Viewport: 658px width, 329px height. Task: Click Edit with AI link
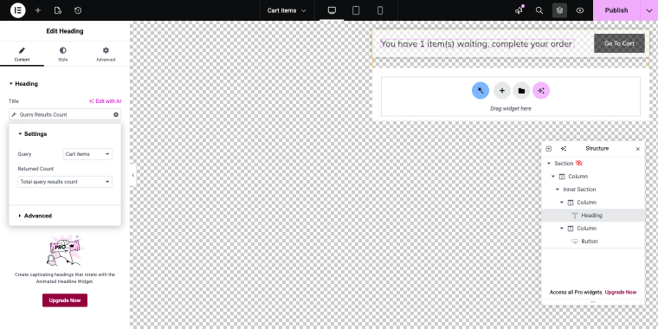[105, 101]
